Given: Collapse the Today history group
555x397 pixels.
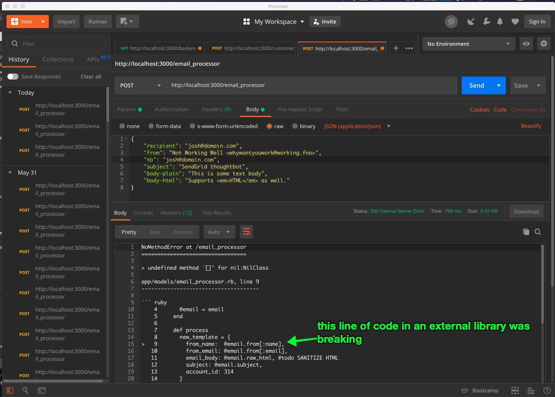Looking at the screenshot, I should [10, 93].
